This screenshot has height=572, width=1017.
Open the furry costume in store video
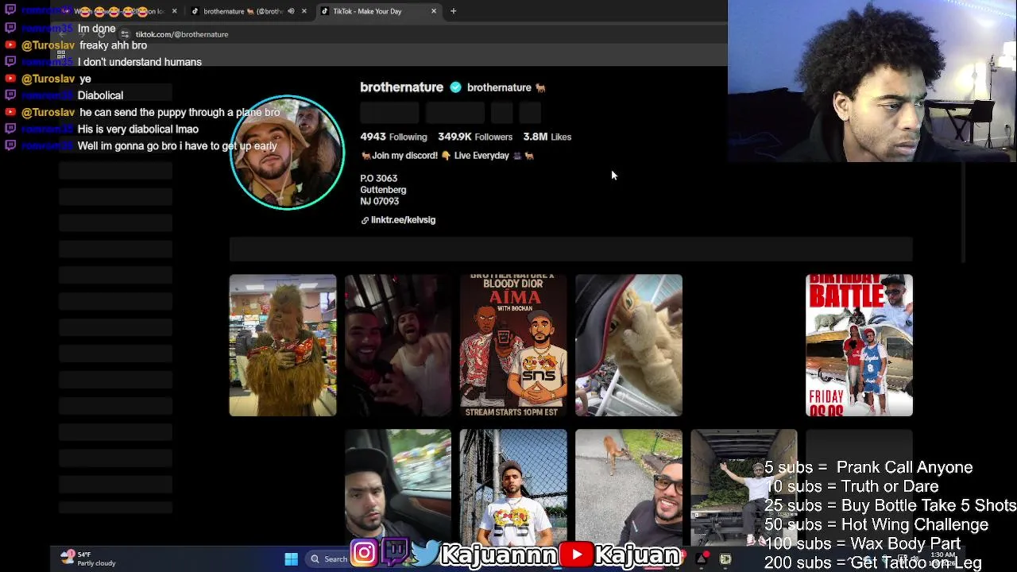click(283, 345)
